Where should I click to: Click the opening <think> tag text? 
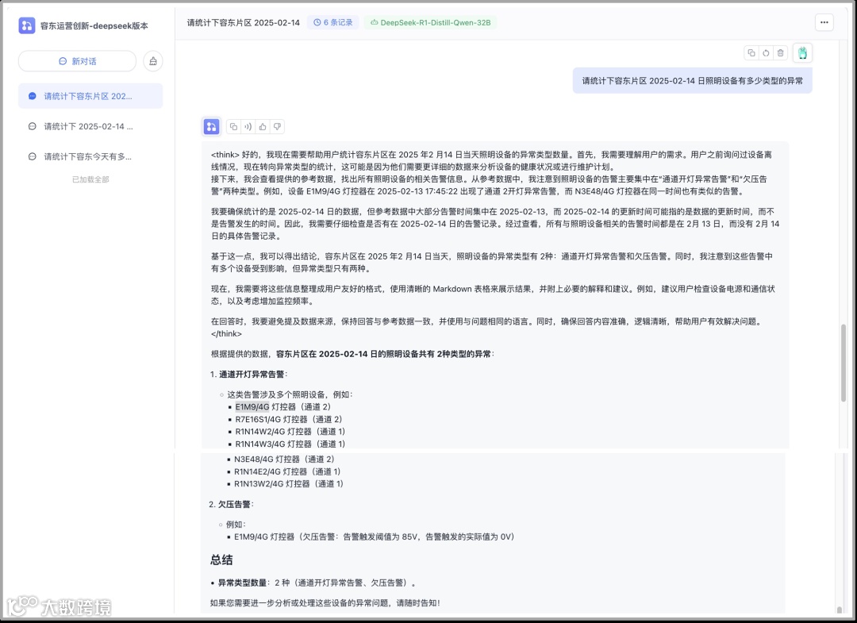225,155
